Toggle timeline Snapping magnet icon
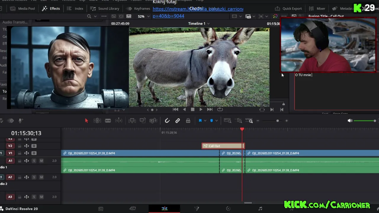This screenshot has height=213, width=379. point(167,121)
